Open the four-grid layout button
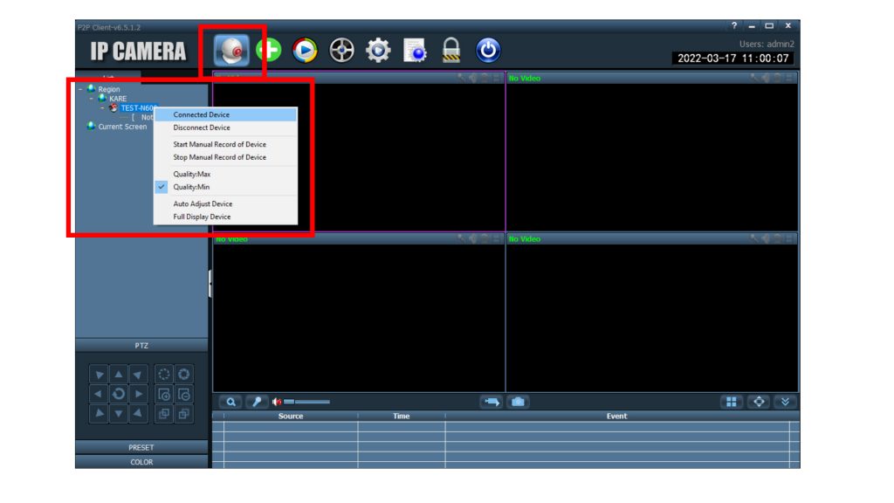Screen dimensions: 894x503 (x=732, y=402)
